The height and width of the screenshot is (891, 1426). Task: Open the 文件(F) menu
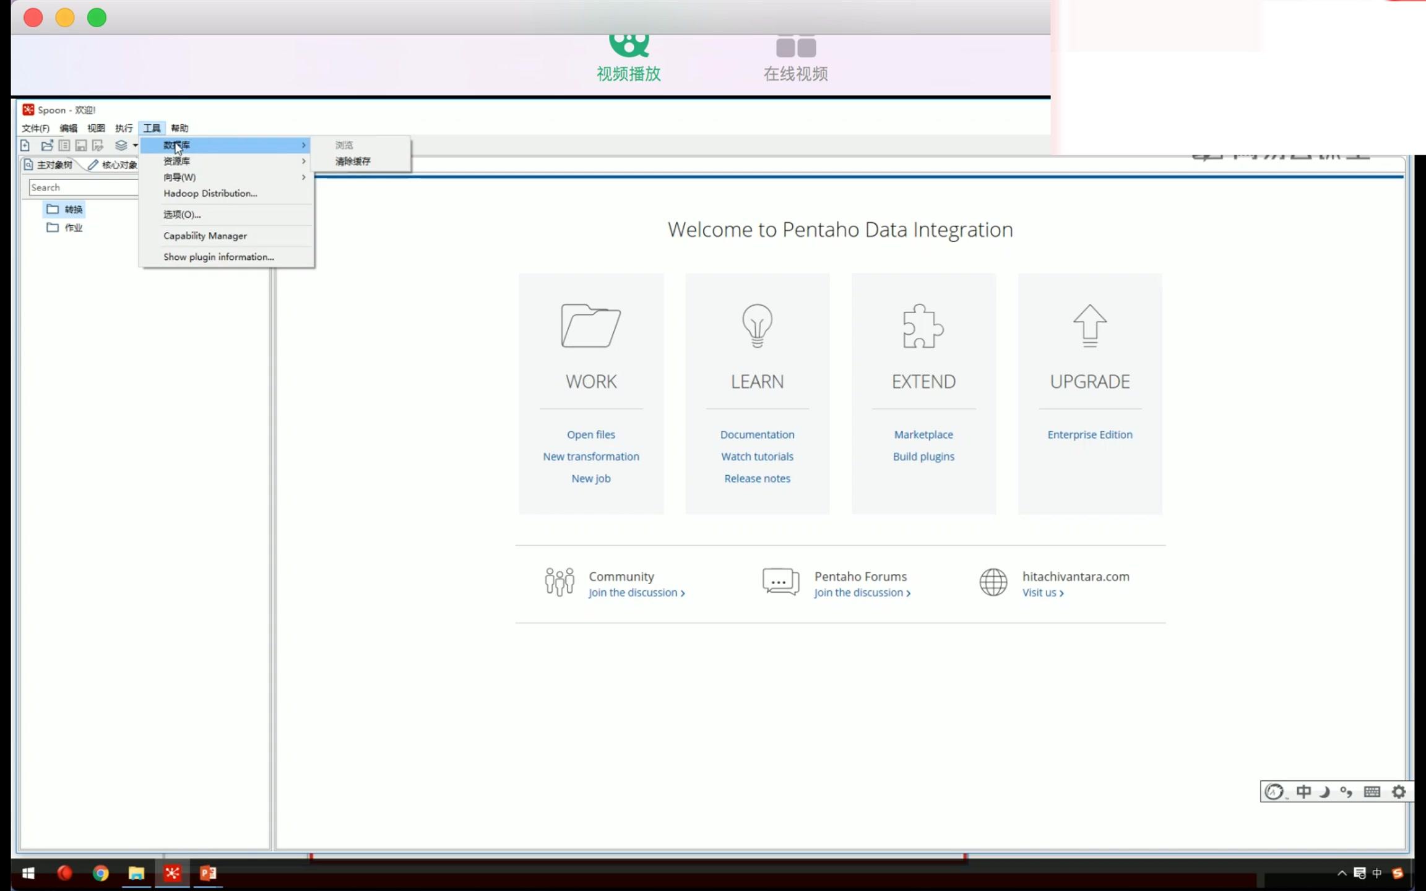click(35, 128)
